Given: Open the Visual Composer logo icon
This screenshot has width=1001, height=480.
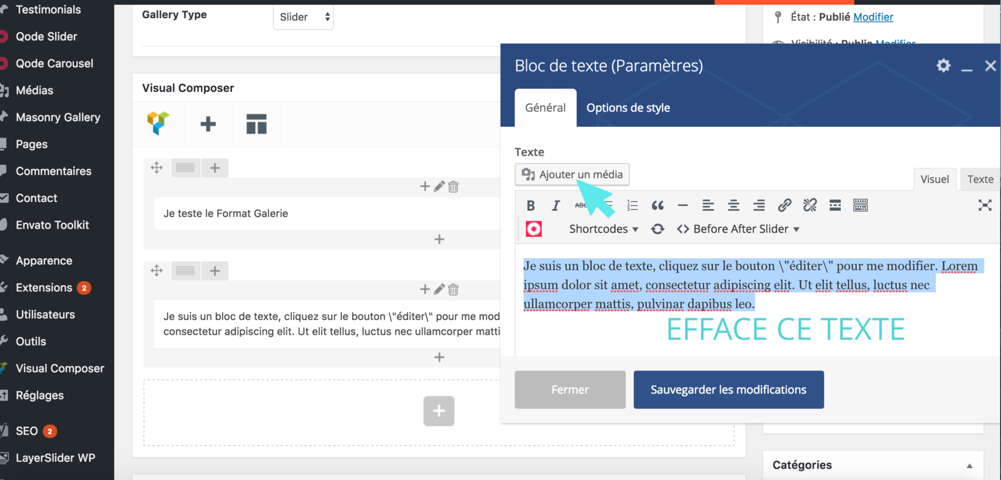Looking at the screenshot, I should [158, 124].
